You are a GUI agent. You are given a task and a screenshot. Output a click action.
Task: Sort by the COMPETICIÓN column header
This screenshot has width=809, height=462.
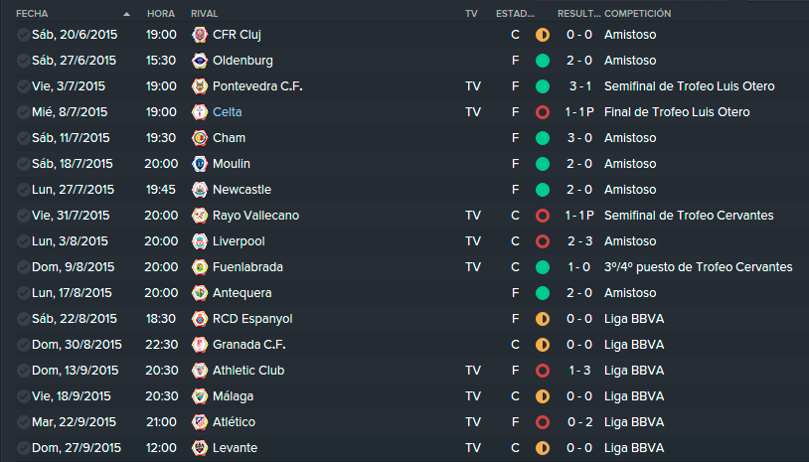(638, 13)
